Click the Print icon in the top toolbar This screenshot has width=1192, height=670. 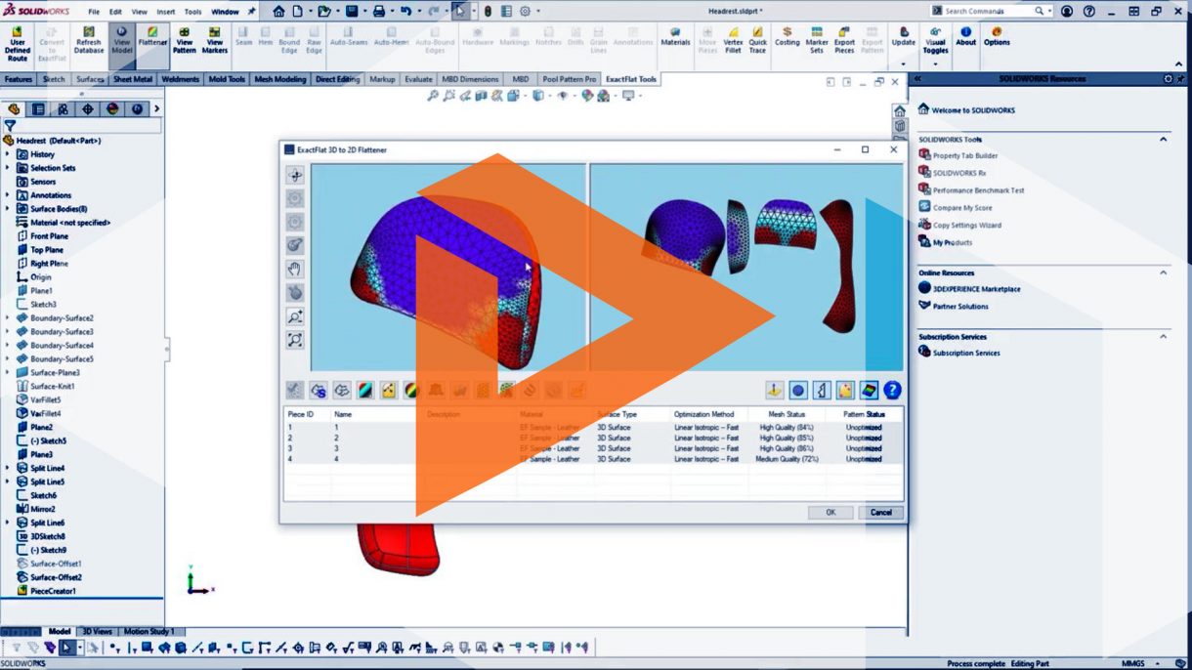(378, 11)
